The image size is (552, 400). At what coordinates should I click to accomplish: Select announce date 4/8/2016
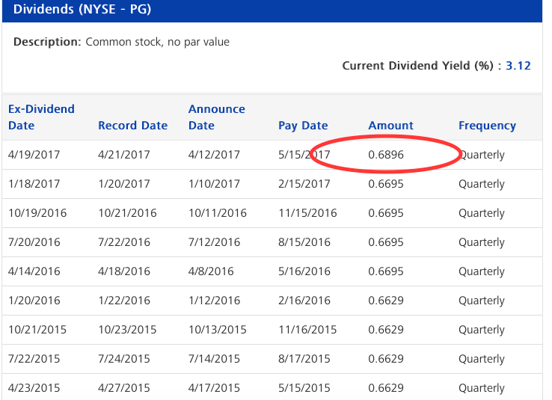tap(211, 271)
